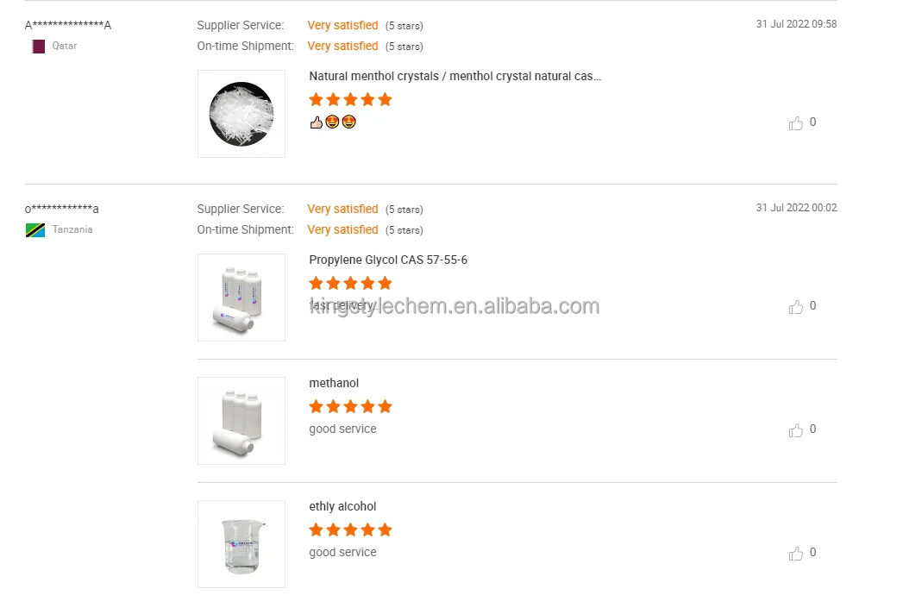Screen dimensions: 909x614
Task: Click the Qatar flag icon
Action: [38, 47]
